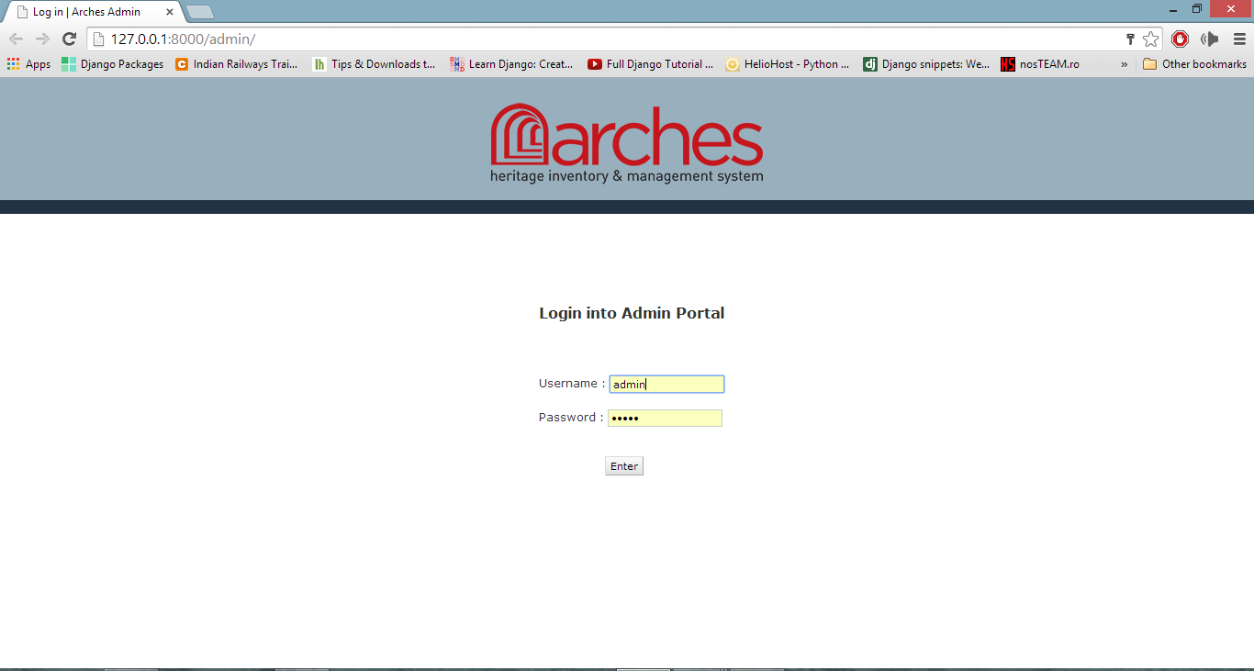
Task: Open the Chrome hamburger menu
Action: (x=1238, y=39)
